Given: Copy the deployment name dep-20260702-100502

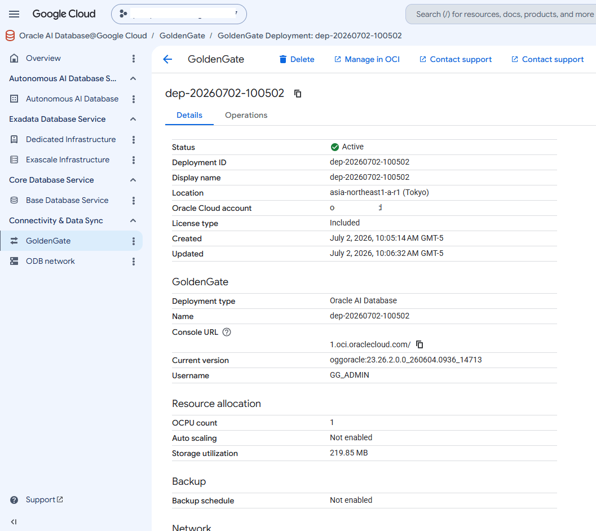Looking at the screenshot, I should [298, 94].
